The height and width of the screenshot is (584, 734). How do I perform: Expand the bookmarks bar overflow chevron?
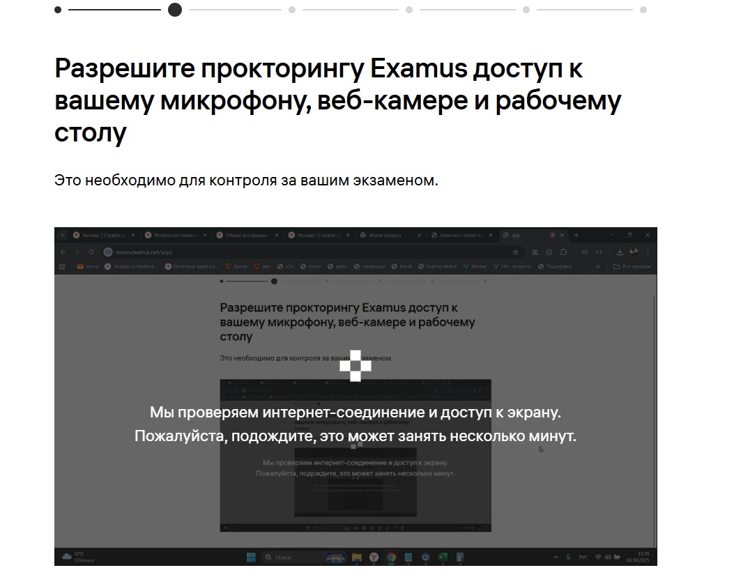[597, 266]
